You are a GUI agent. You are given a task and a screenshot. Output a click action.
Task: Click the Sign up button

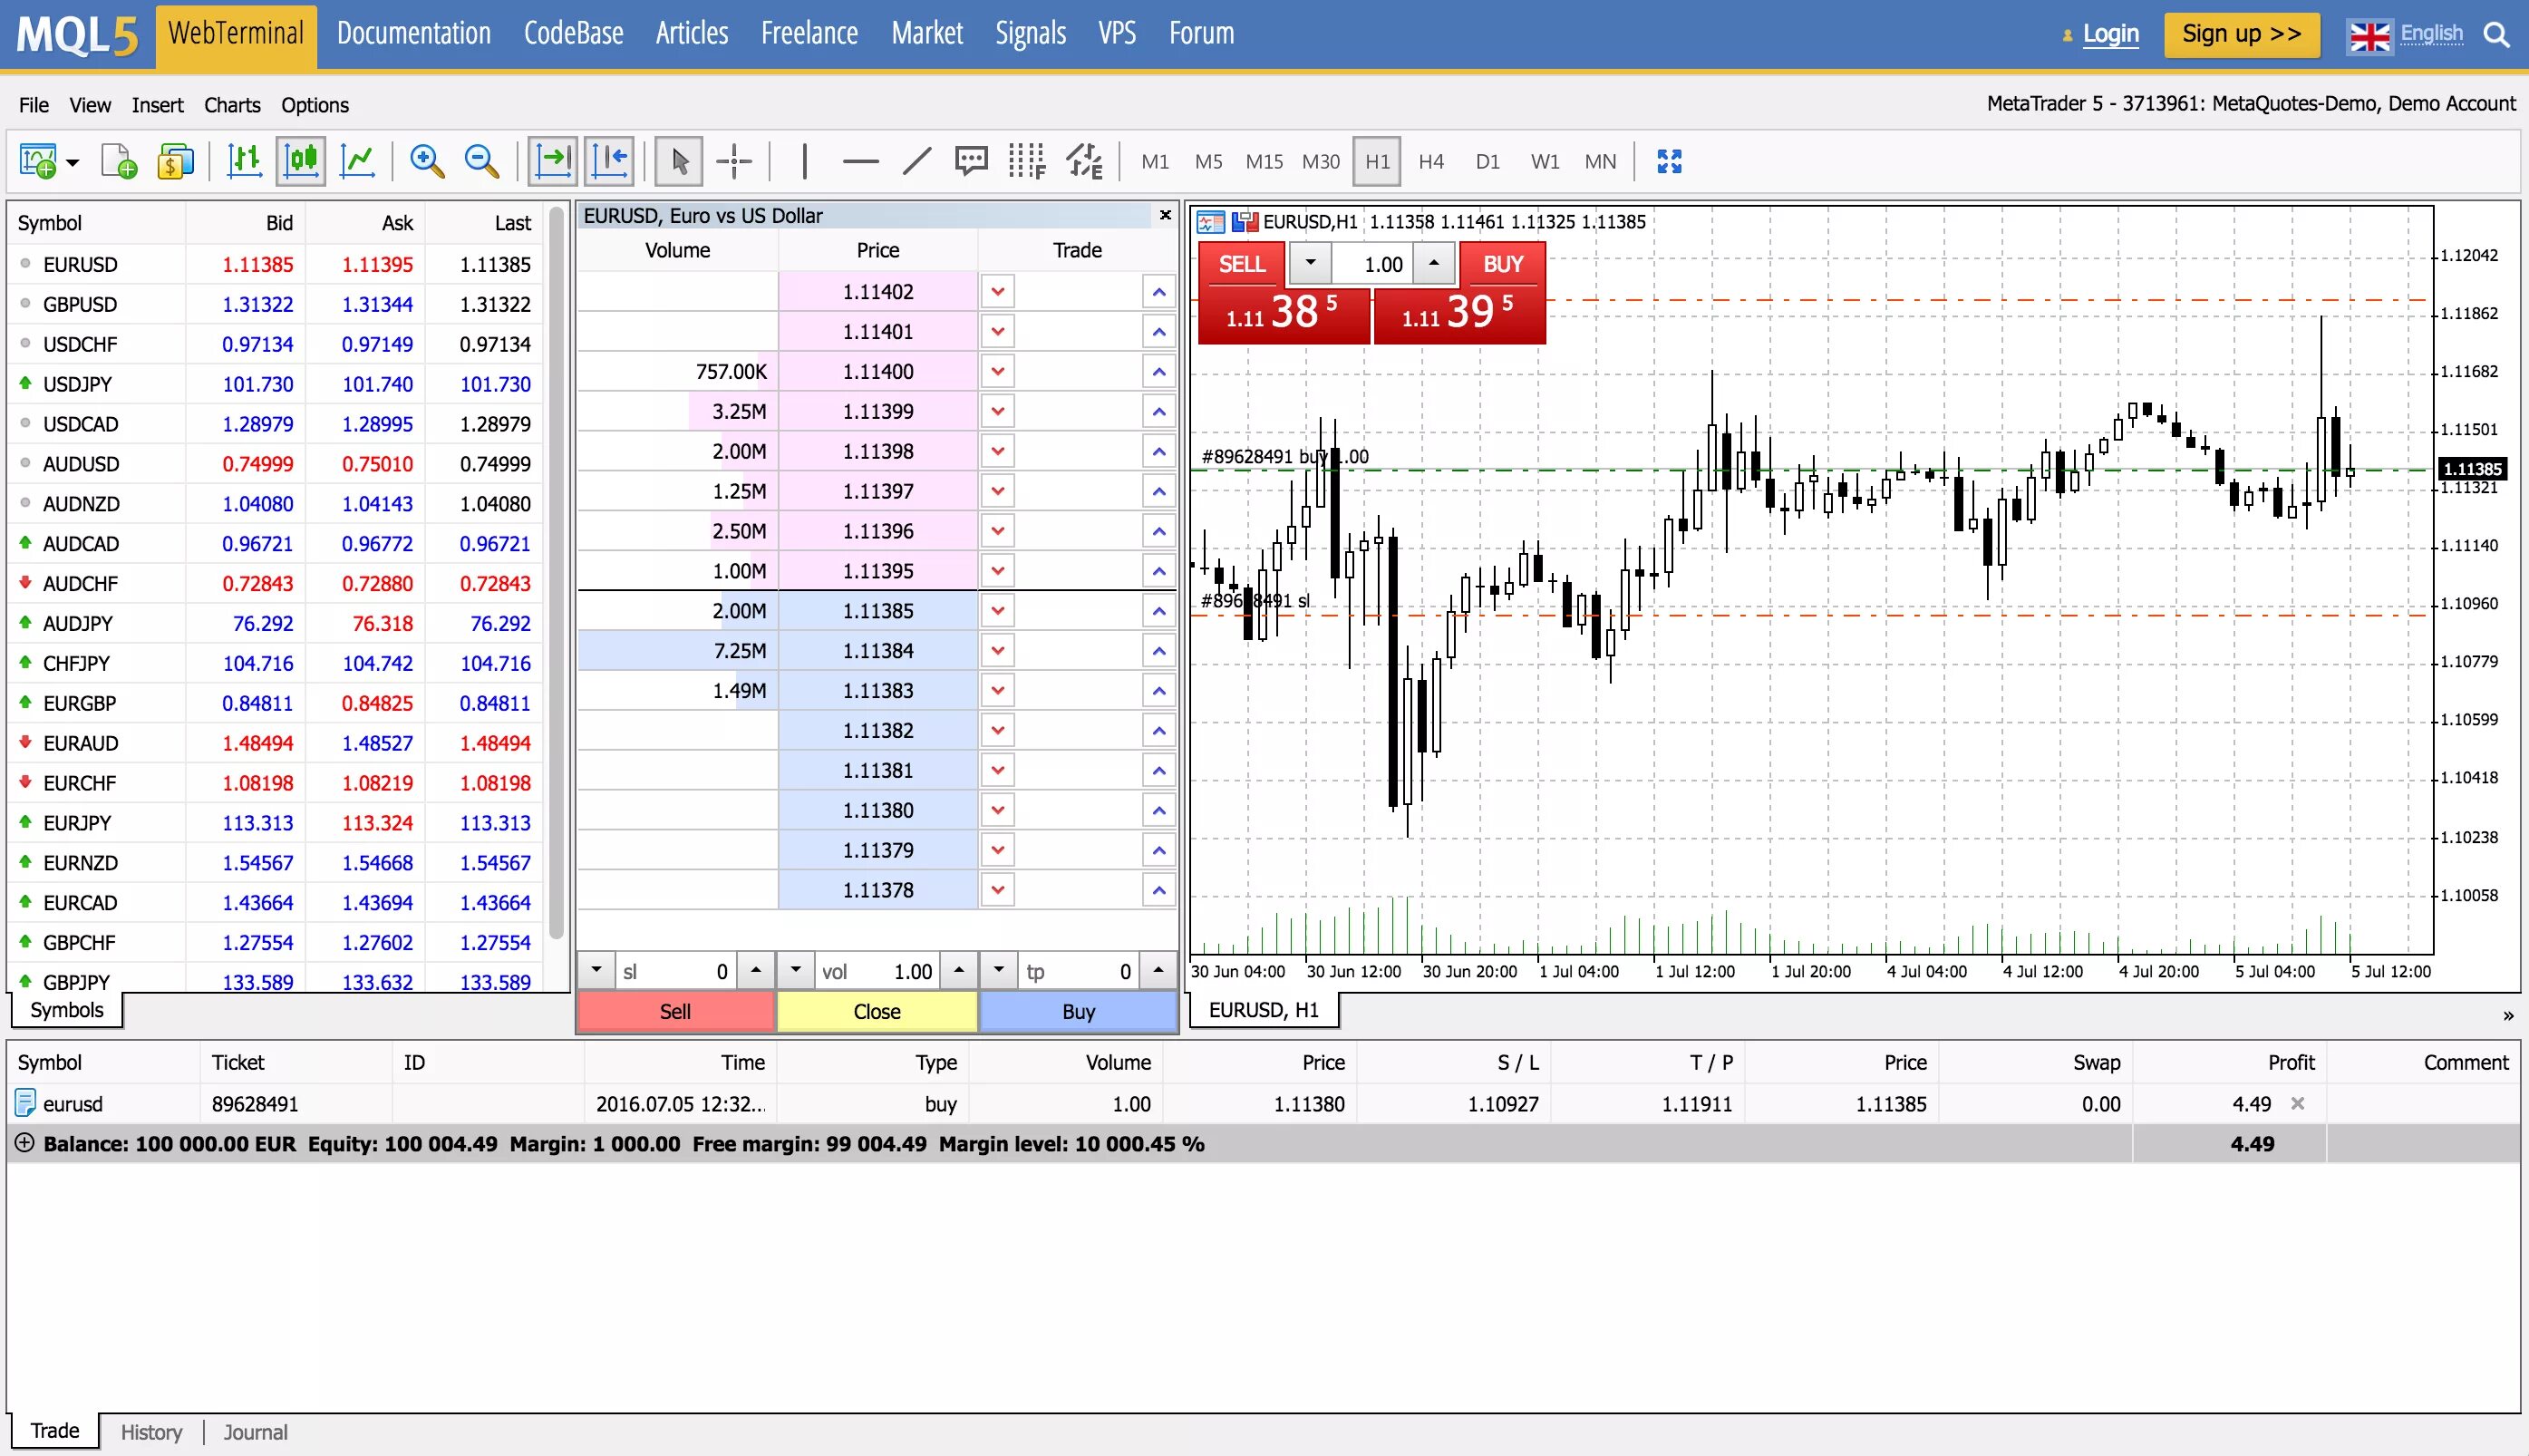[2241, 34]
